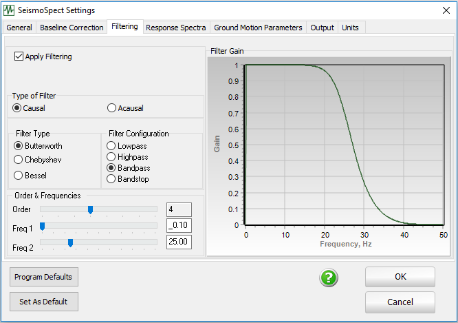Select Highpass filter configuration

click(x=111, y=157)
